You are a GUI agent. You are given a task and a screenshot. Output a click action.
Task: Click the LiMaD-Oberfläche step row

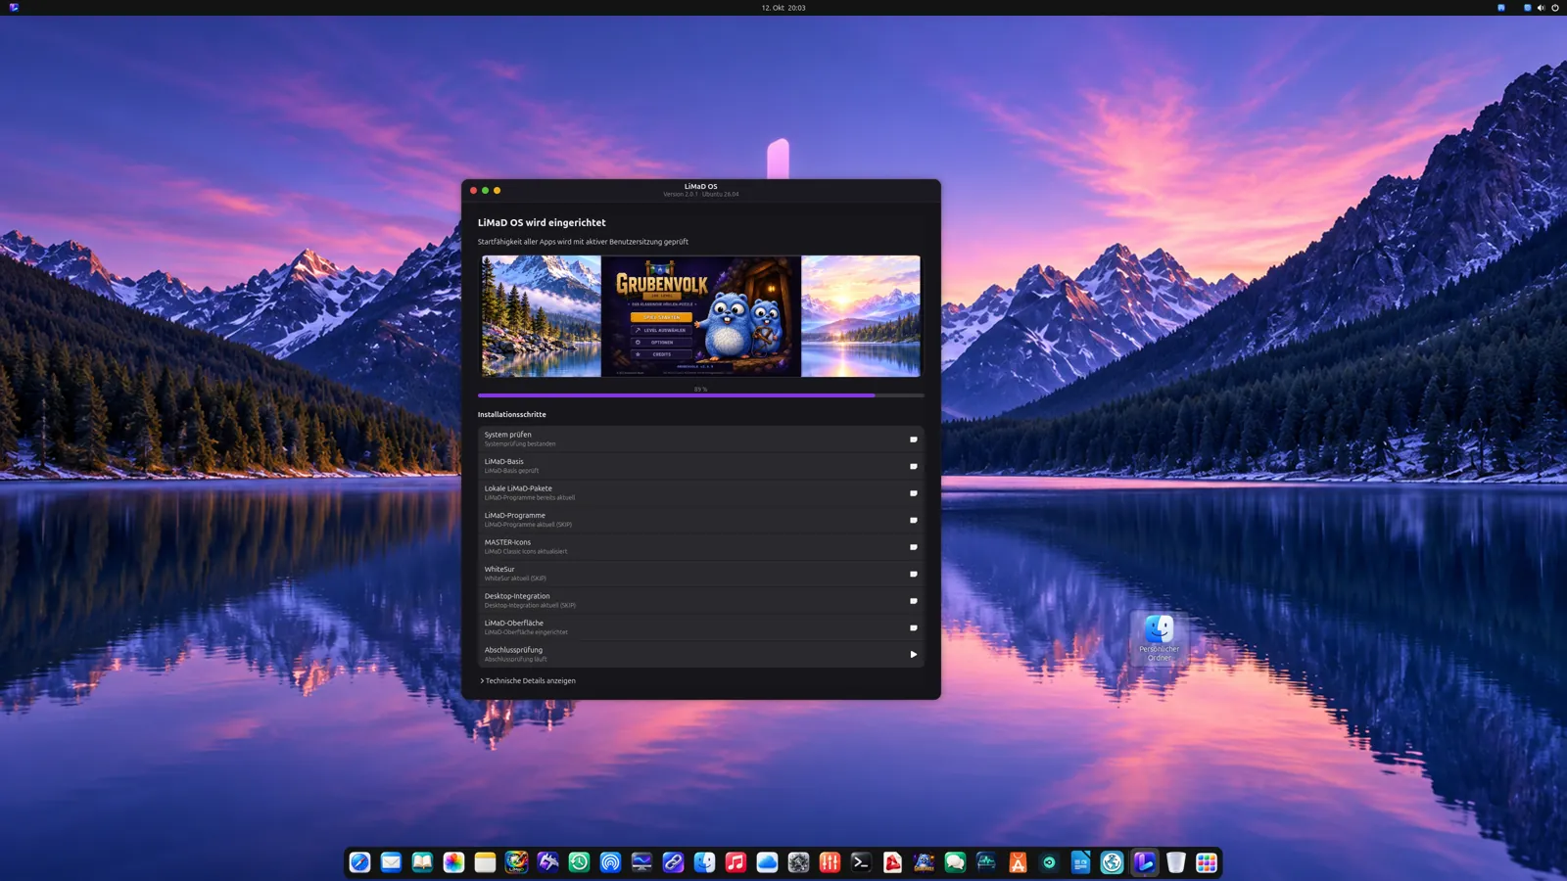(701, 627)
